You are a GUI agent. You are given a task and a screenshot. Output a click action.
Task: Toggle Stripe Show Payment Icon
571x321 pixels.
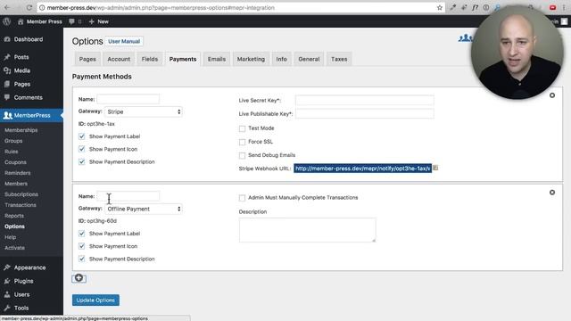[81, 149]
